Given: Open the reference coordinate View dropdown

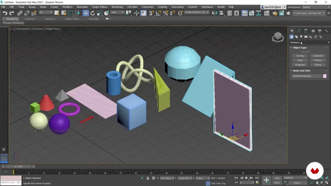Looking at the screenshot, I should coord(117,12).
